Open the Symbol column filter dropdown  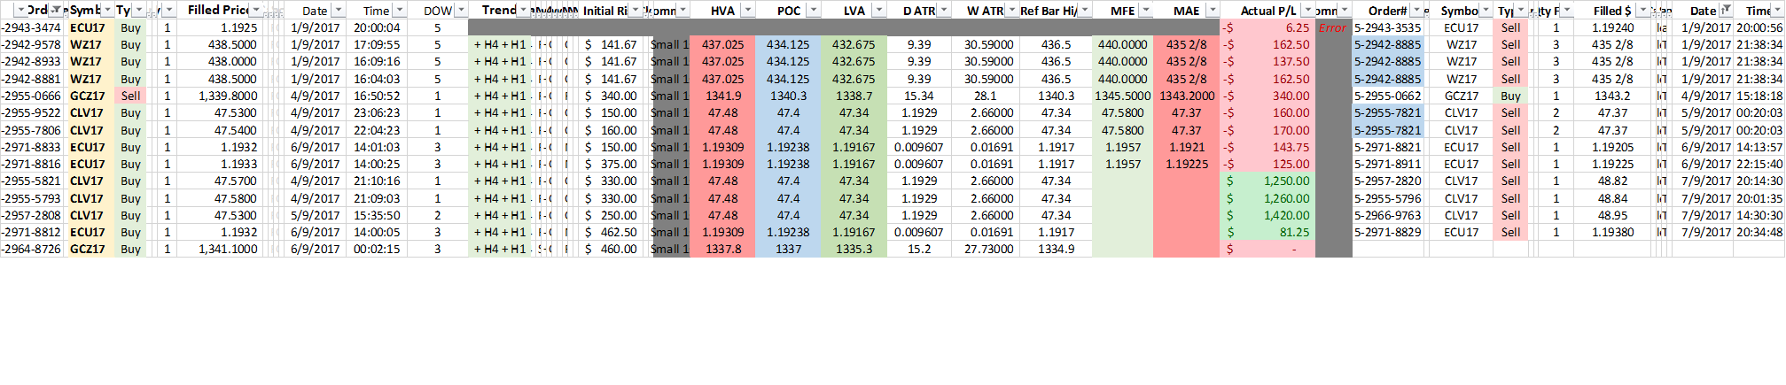pos(107,10)
